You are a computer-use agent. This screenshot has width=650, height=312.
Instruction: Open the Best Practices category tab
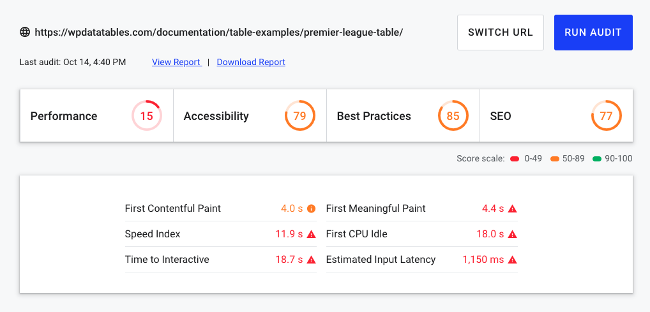click(x=374, y=116)
